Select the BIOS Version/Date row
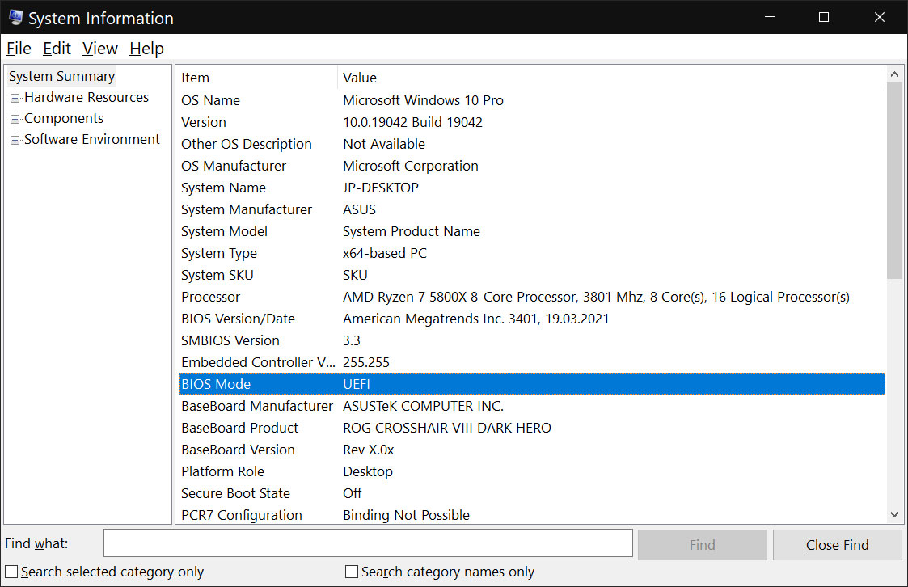The height and width of the screenshot is (587, 908). pyautogui.click(x=532, y=319)
